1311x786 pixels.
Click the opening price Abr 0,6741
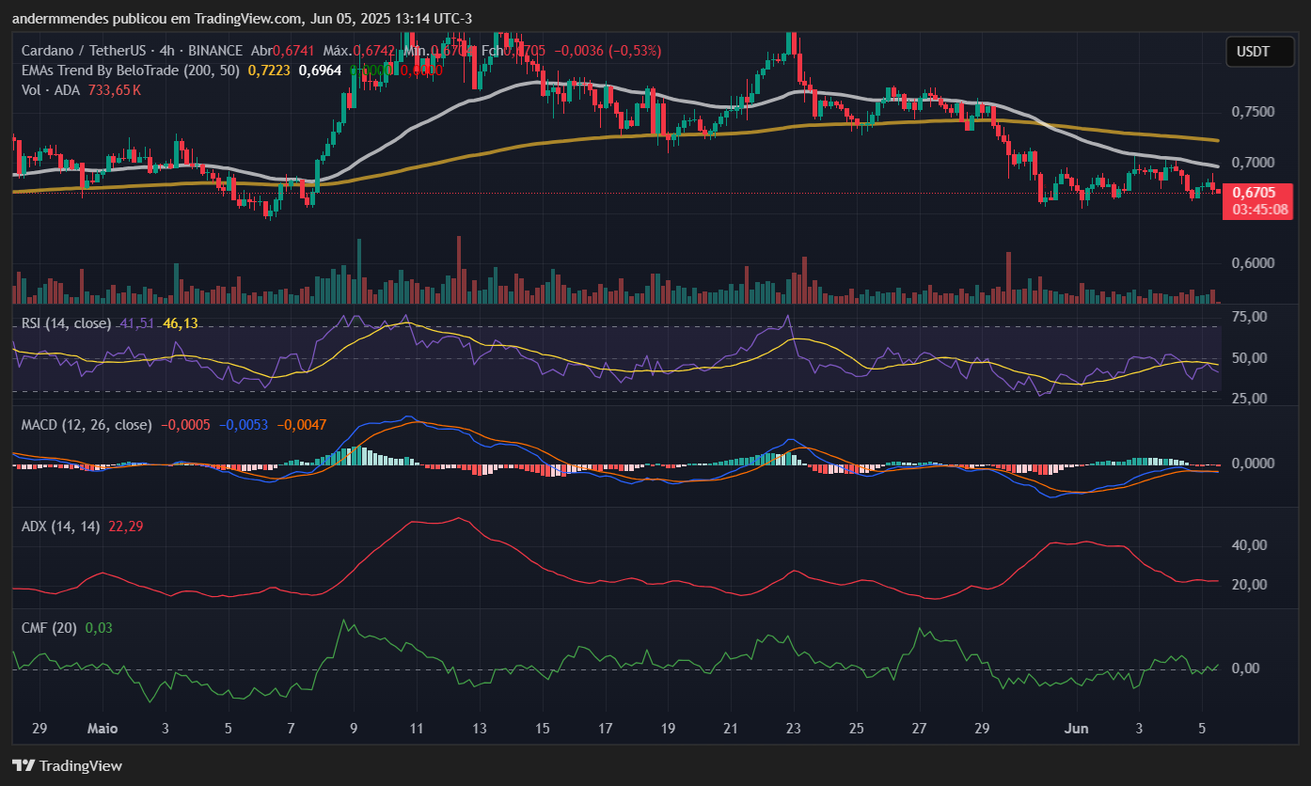(x=285, y=51)
